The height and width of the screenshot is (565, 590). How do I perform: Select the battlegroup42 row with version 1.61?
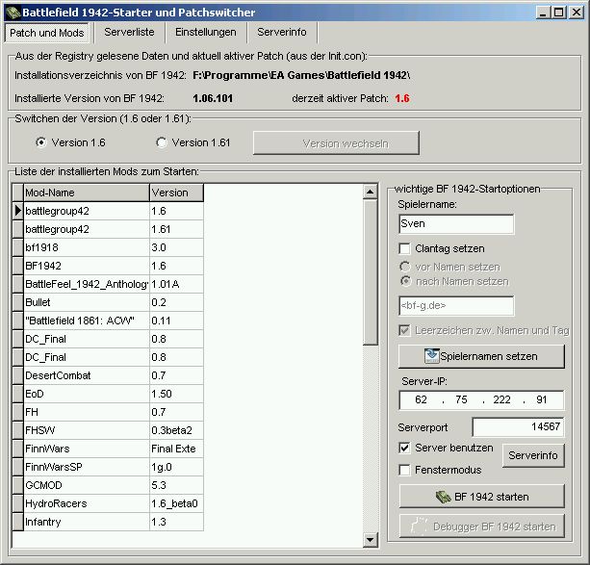[108, 229]
